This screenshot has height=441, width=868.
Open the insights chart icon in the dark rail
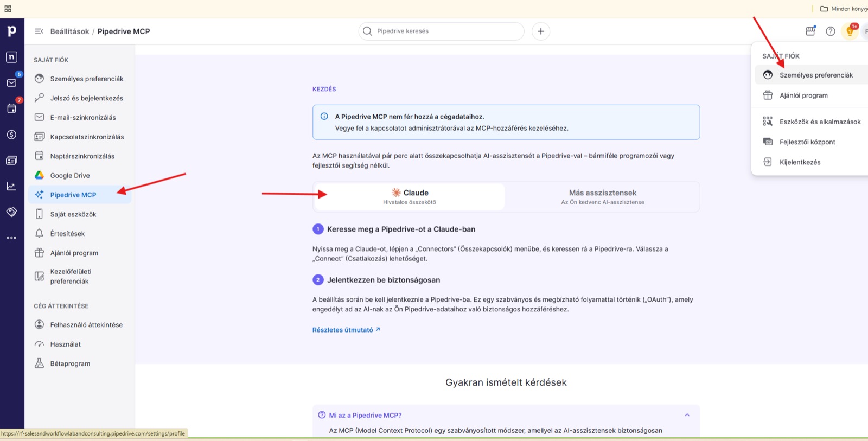point(11,186)
